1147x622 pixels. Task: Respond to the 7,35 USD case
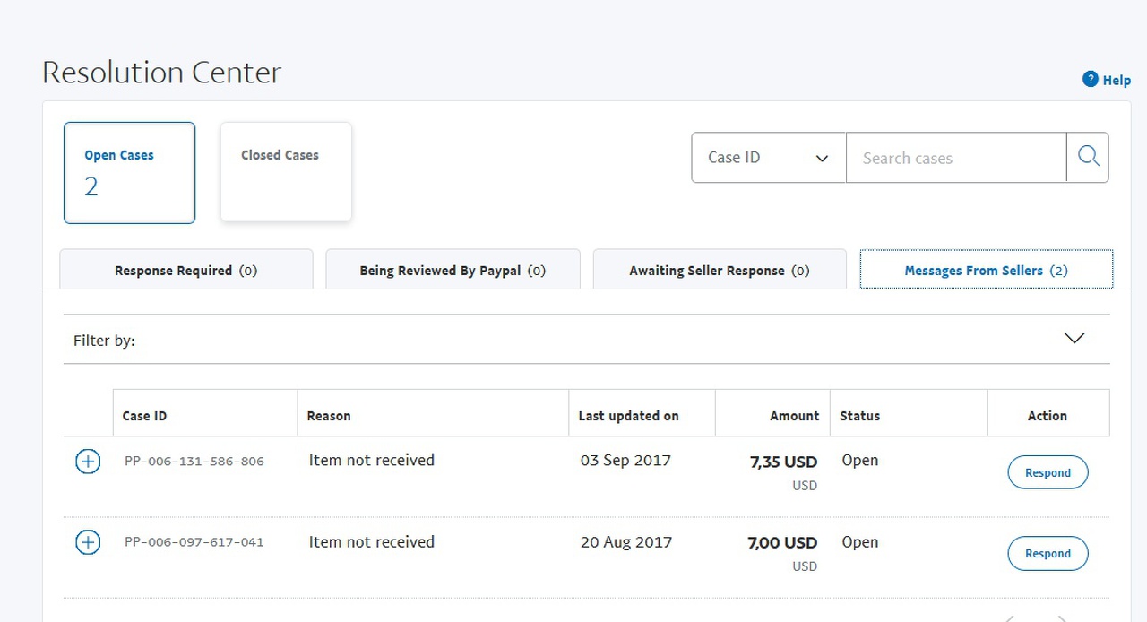click(x=1048, y=472)
